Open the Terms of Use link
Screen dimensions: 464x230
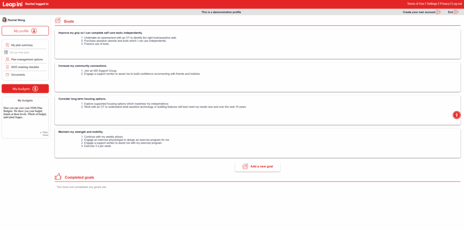pyautogui.click(x=416, y=4)
